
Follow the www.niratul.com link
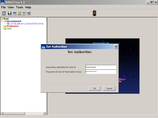[101, 43]
